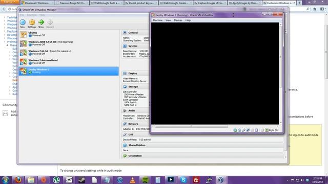Image resolution: width=328 pixels, height=184 pixels.
Task: Click the green Show arrow toolbar icon
Action: tap(41, 22)
